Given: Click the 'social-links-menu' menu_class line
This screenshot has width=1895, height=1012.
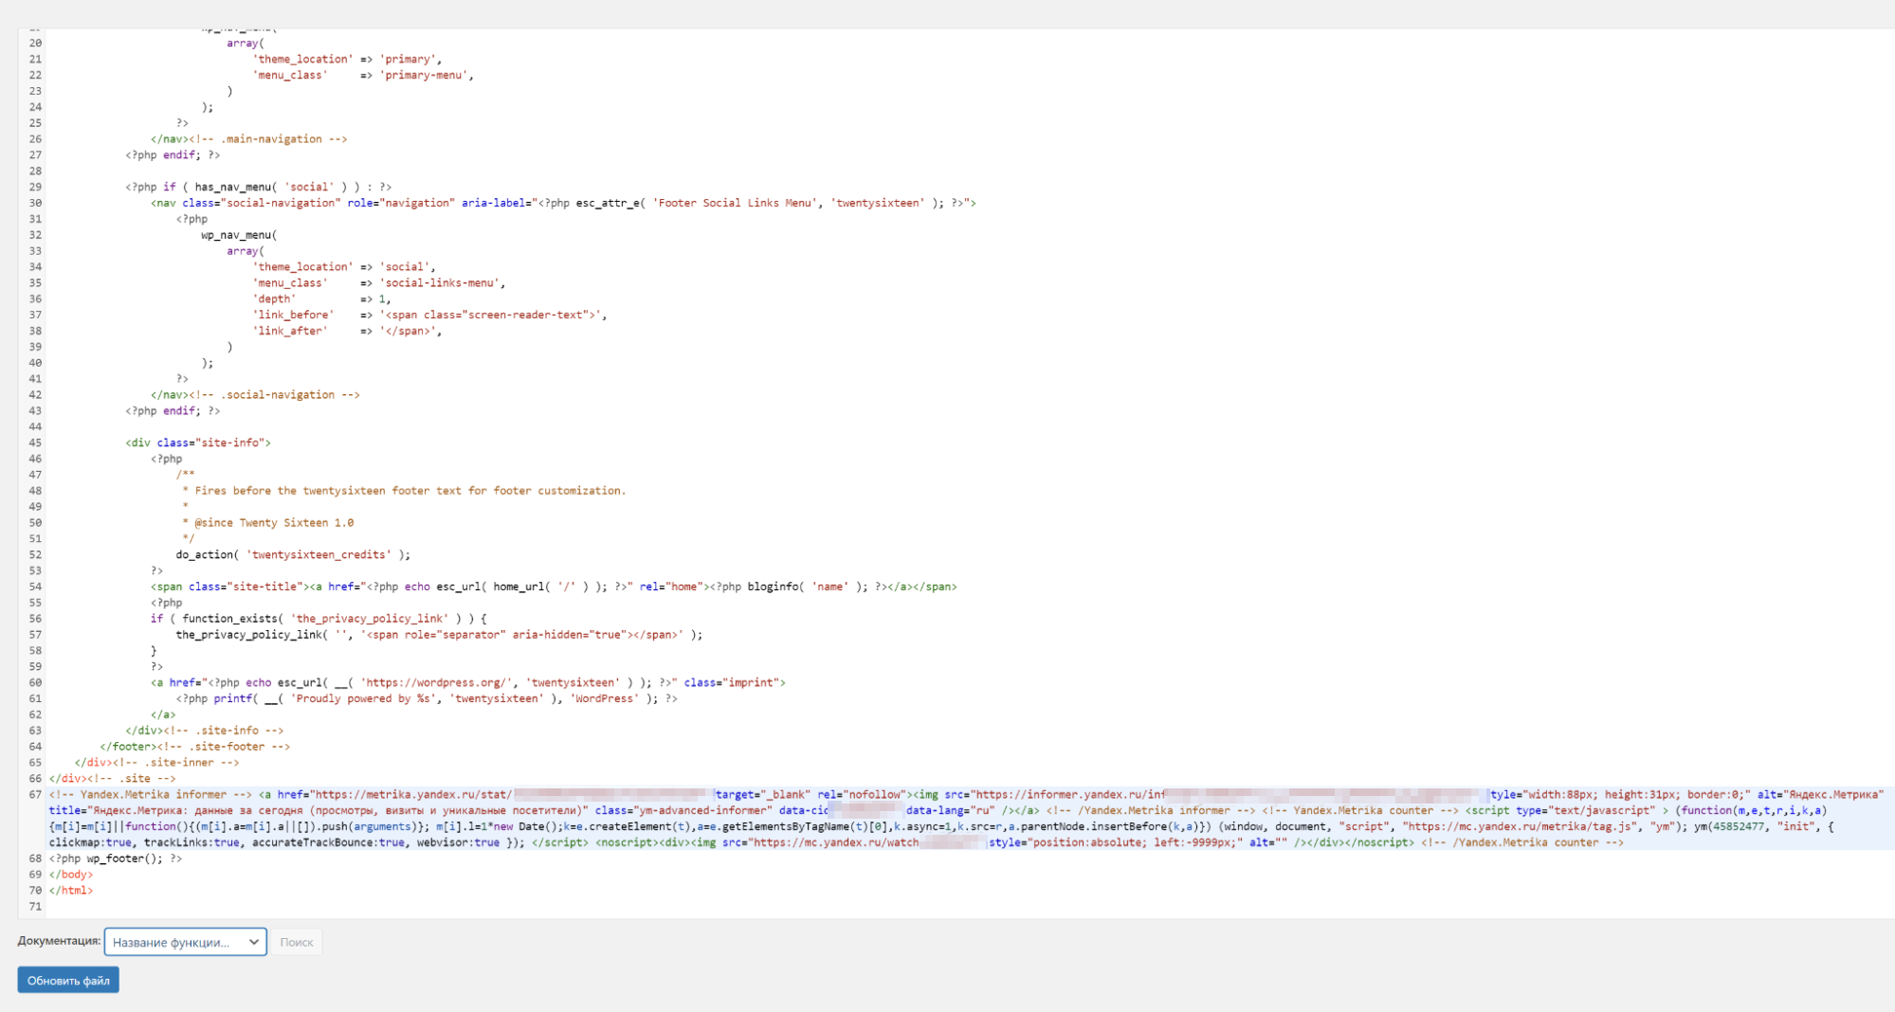Looking at the screenshot, I should (378, 283).
